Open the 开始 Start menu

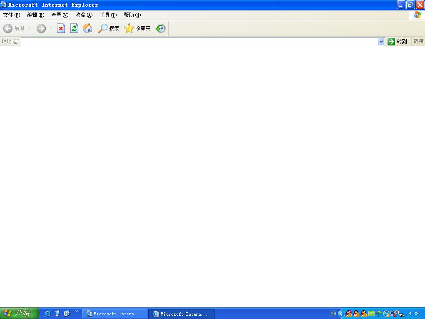[x=19, y=313]
